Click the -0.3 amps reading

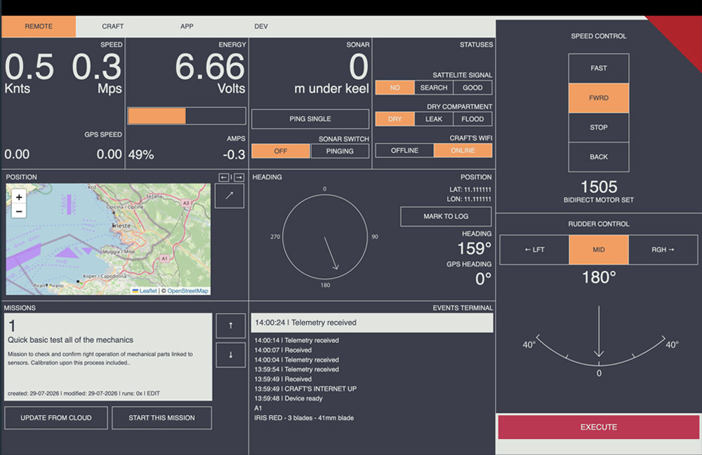coord(234,155)
